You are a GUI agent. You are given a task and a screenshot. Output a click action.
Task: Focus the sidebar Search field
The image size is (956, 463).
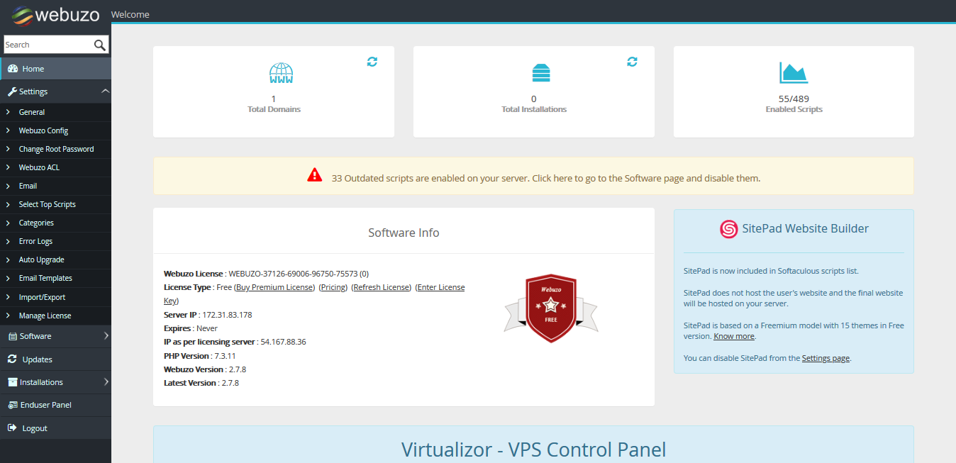tap(48, 45)
